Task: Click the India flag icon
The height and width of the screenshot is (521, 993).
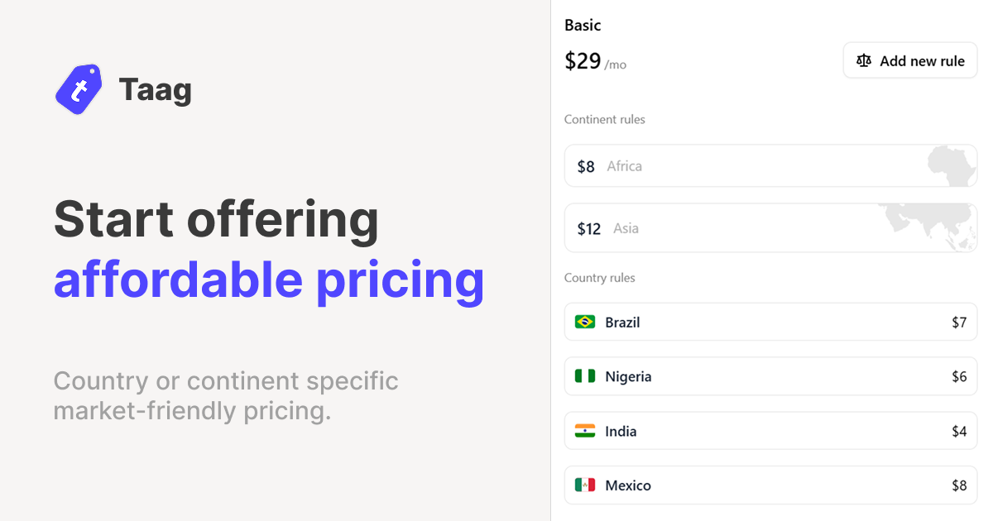Action: tap(585, 431)
